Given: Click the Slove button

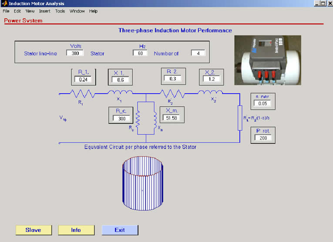Looking at the screenshot, I should click(34, 230).
